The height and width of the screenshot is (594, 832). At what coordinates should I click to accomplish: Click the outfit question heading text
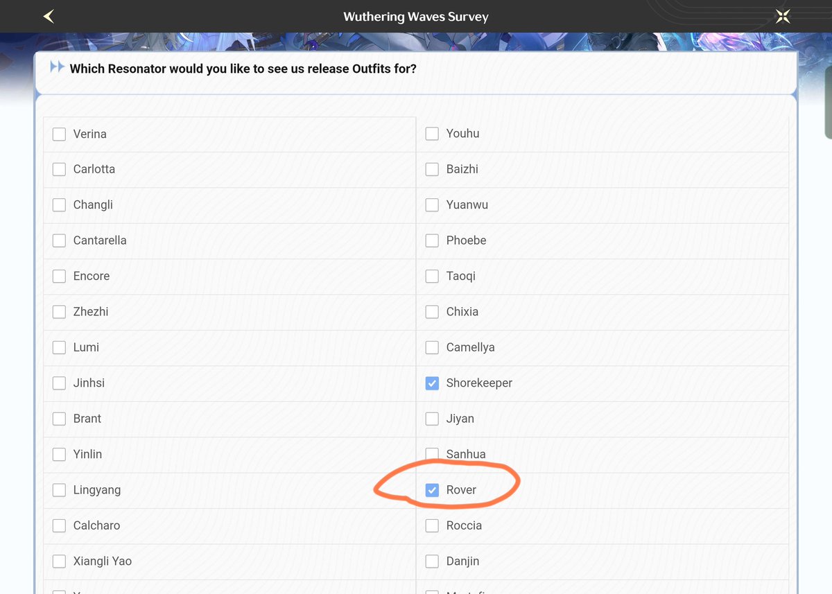243,69
